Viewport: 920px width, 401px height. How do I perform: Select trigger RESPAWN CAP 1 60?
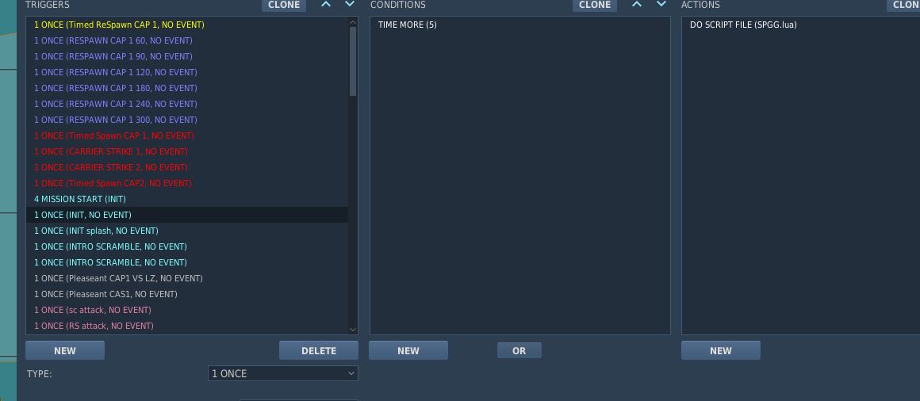[x=187, y=40]
